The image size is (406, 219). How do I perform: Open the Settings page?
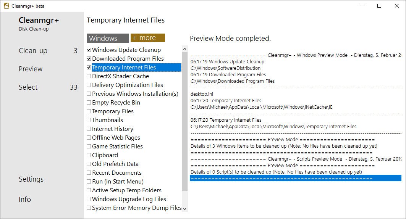31,179
